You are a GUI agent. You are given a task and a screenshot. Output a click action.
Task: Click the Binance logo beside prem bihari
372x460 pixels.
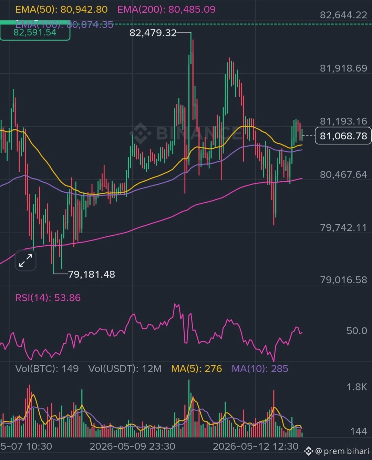click(x=308, y=451)
